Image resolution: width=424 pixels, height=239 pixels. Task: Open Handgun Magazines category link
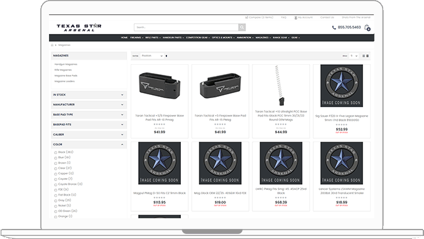(66, 64)
